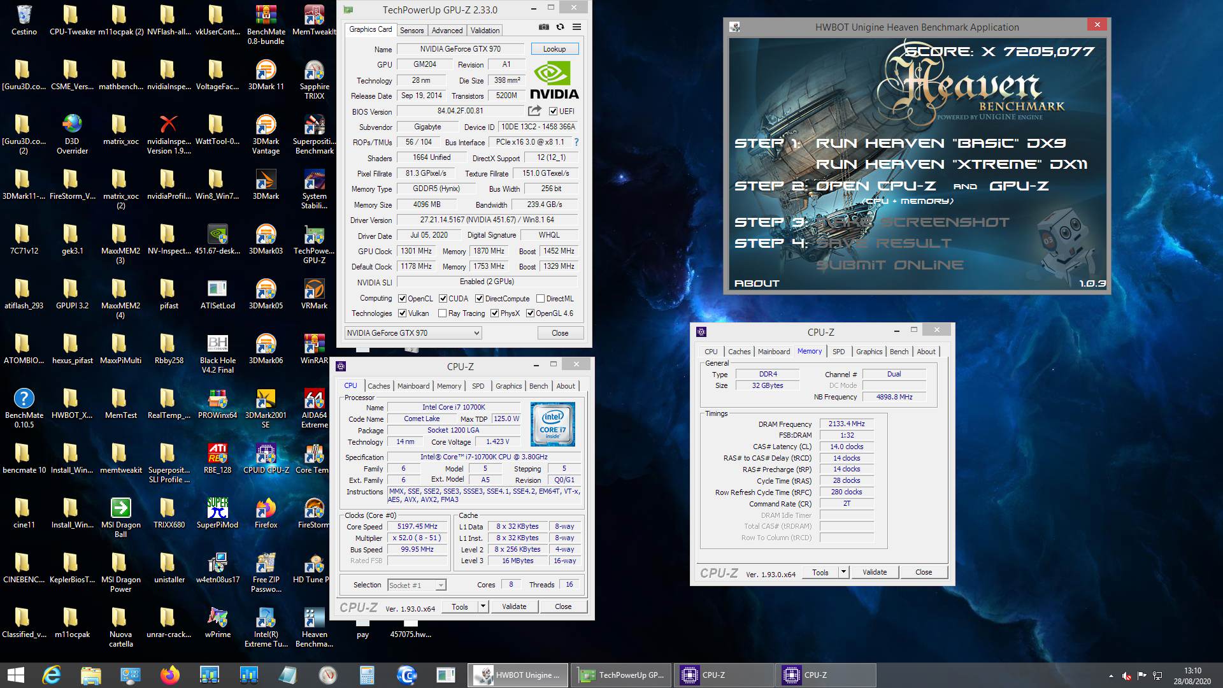
Task: Click Windows Start button
Action: pyautogui.click(x=15, y=675)
